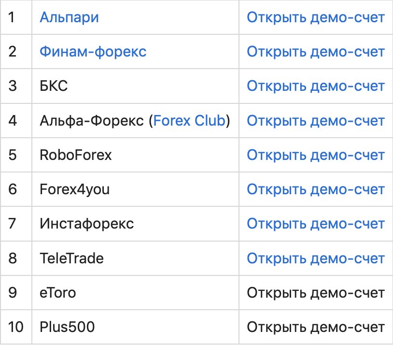
Task: Select row number 9 for eToro
Action: [x=13, y=292]
